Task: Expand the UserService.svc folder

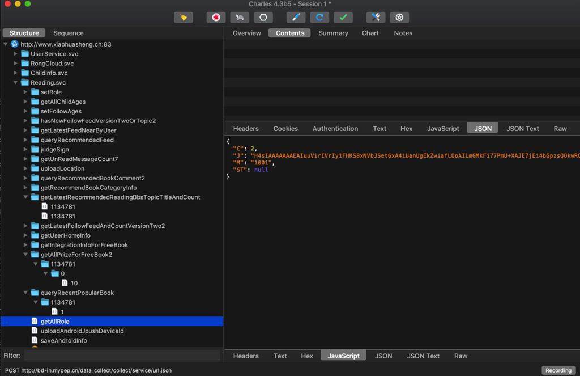Action: point(16,54)
